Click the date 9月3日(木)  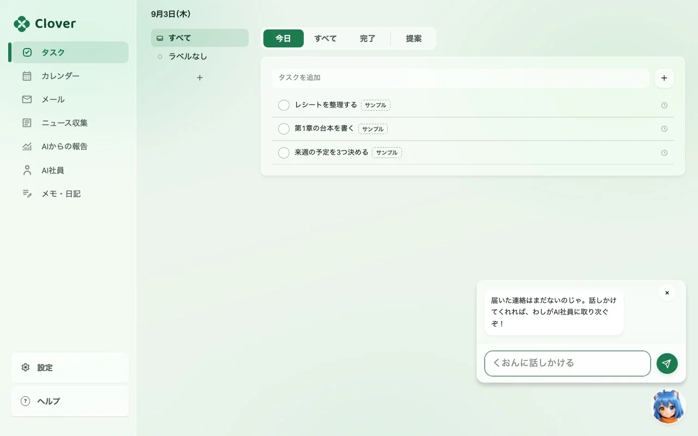(171, 14)
